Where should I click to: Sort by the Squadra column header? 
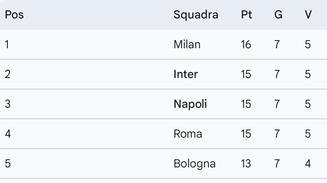point(196,15)
